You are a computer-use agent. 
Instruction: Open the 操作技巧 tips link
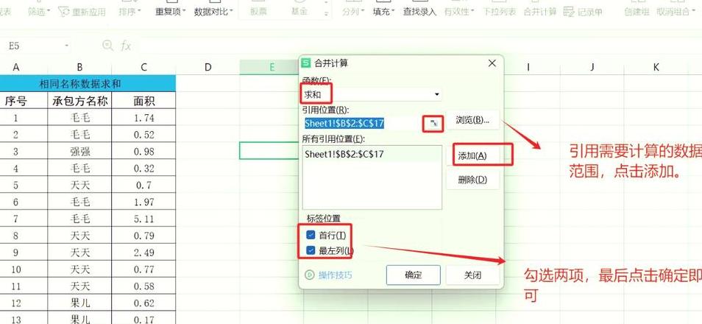pos(329,274)
